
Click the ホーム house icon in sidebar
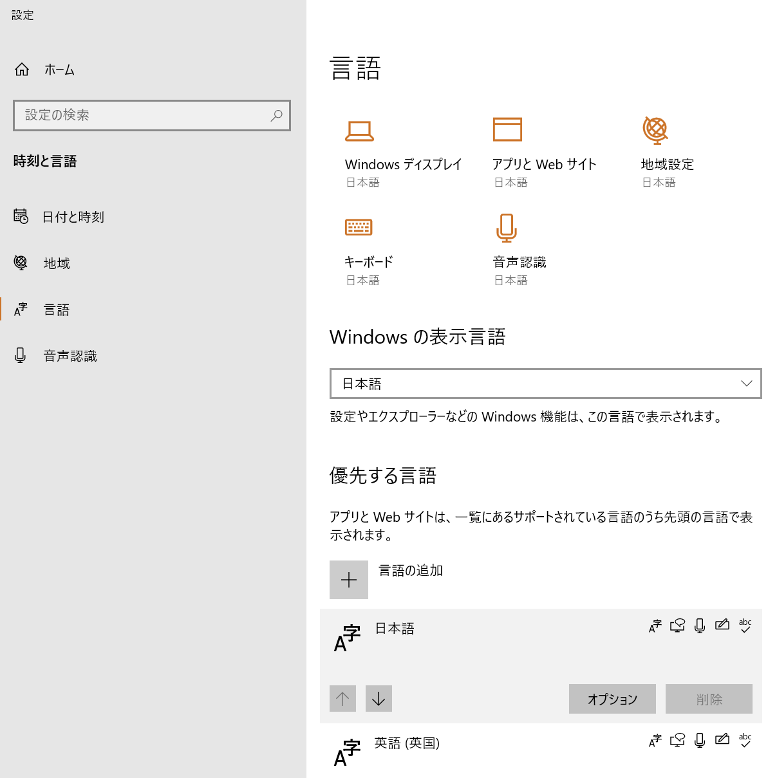(22, 69)
